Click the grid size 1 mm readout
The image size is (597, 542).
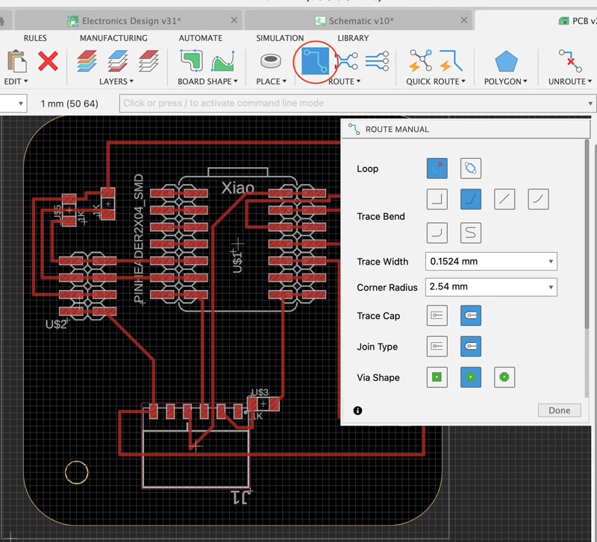[x=69, y=104]
